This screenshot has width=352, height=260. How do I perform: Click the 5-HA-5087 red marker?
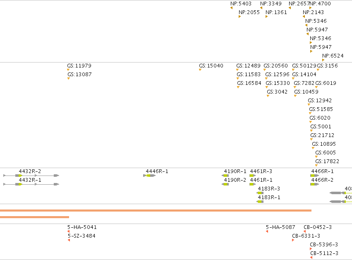click(x=267, y=231)
